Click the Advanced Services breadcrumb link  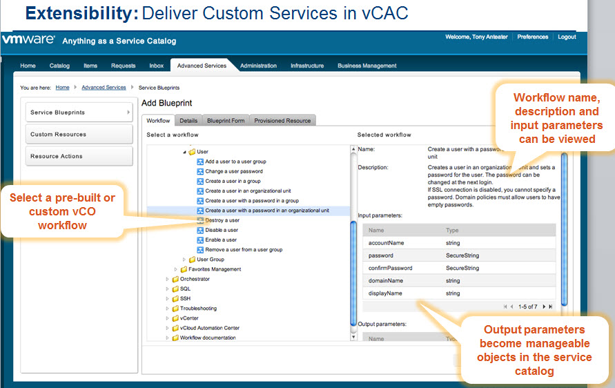click(x=104, y=88)
